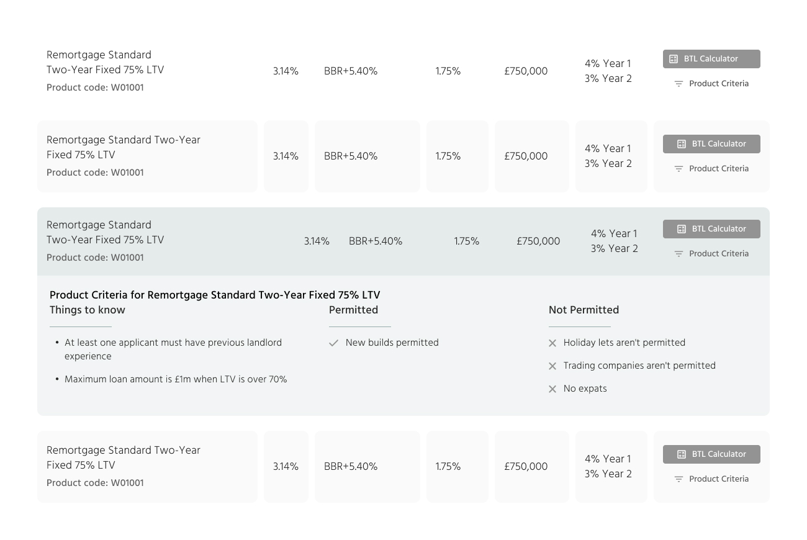
Task: Click the £750,000 cell in the bottom row
Action: (526, 467)
